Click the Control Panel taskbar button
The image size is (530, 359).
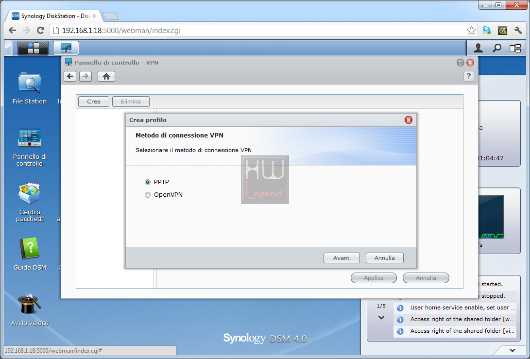pyautogui.click(x=66, y=48)
